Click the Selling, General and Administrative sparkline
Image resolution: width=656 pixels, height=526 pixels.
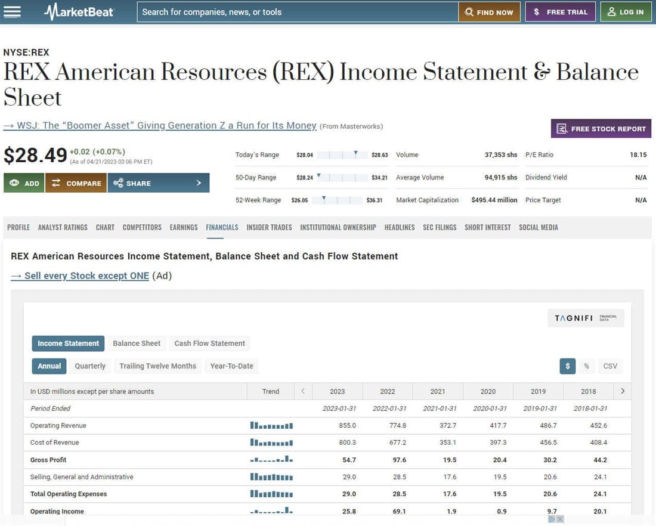click(x=271, y=477)
